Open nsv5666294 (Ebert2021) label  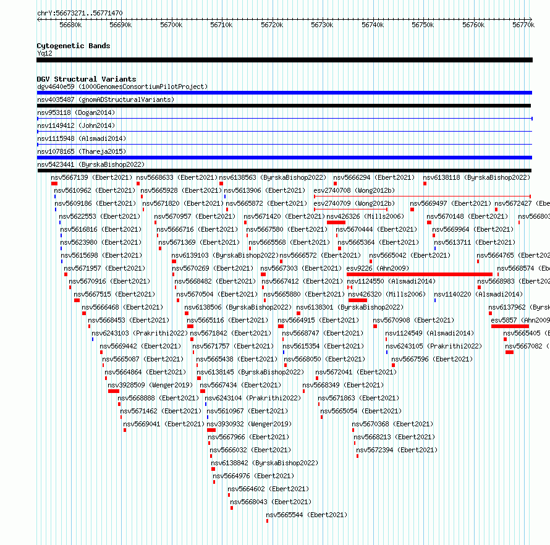coord(374,177)
